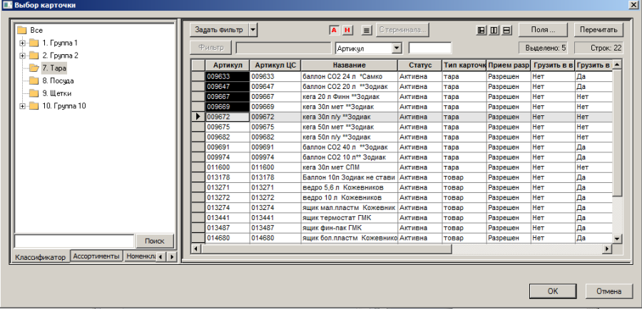Click the horizontal scrollbar right arrow

pos(607,248)
